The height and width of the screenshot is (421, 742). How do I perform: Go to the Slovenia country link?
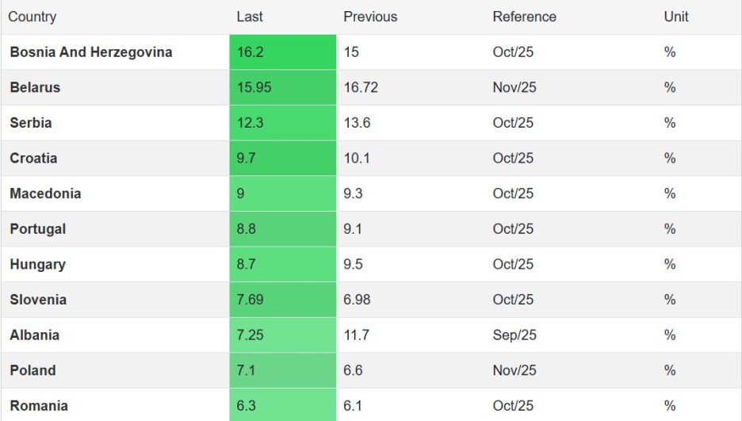(38, 300)
